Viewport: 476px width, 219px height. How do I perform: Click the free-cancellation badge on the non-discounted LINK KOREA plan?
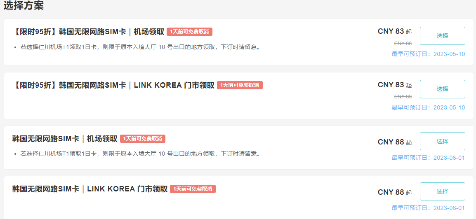(193, 189)
